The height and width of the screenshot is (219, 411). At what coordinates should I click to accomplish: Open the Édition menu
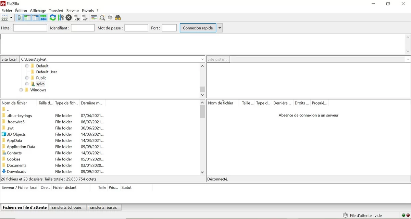pos(21,11)
